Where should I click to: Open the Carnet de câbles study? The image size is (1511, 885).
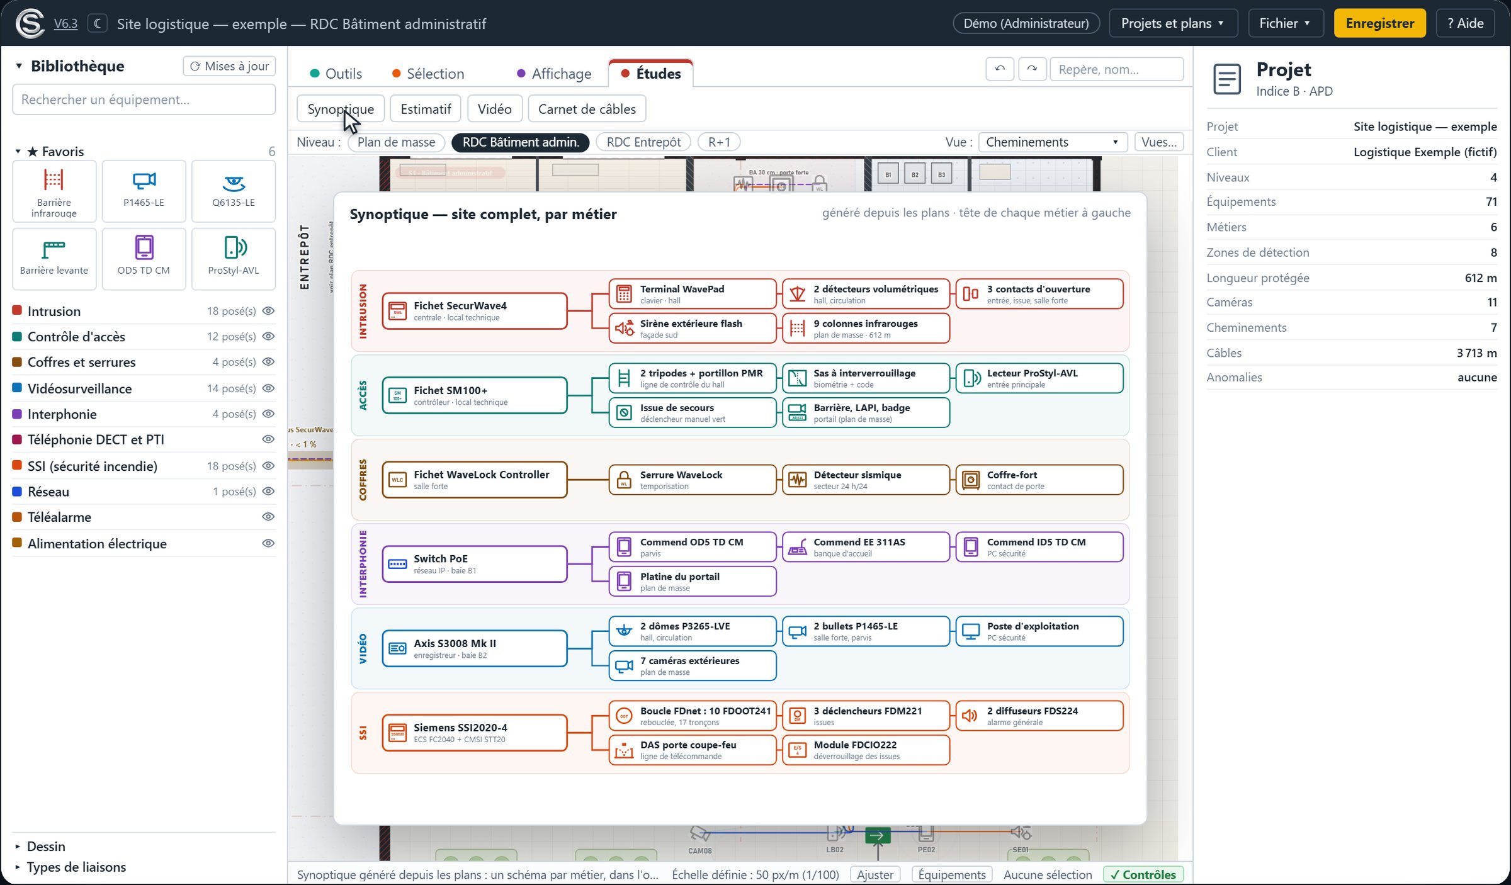pyautogui.click(x=587, y=109)
